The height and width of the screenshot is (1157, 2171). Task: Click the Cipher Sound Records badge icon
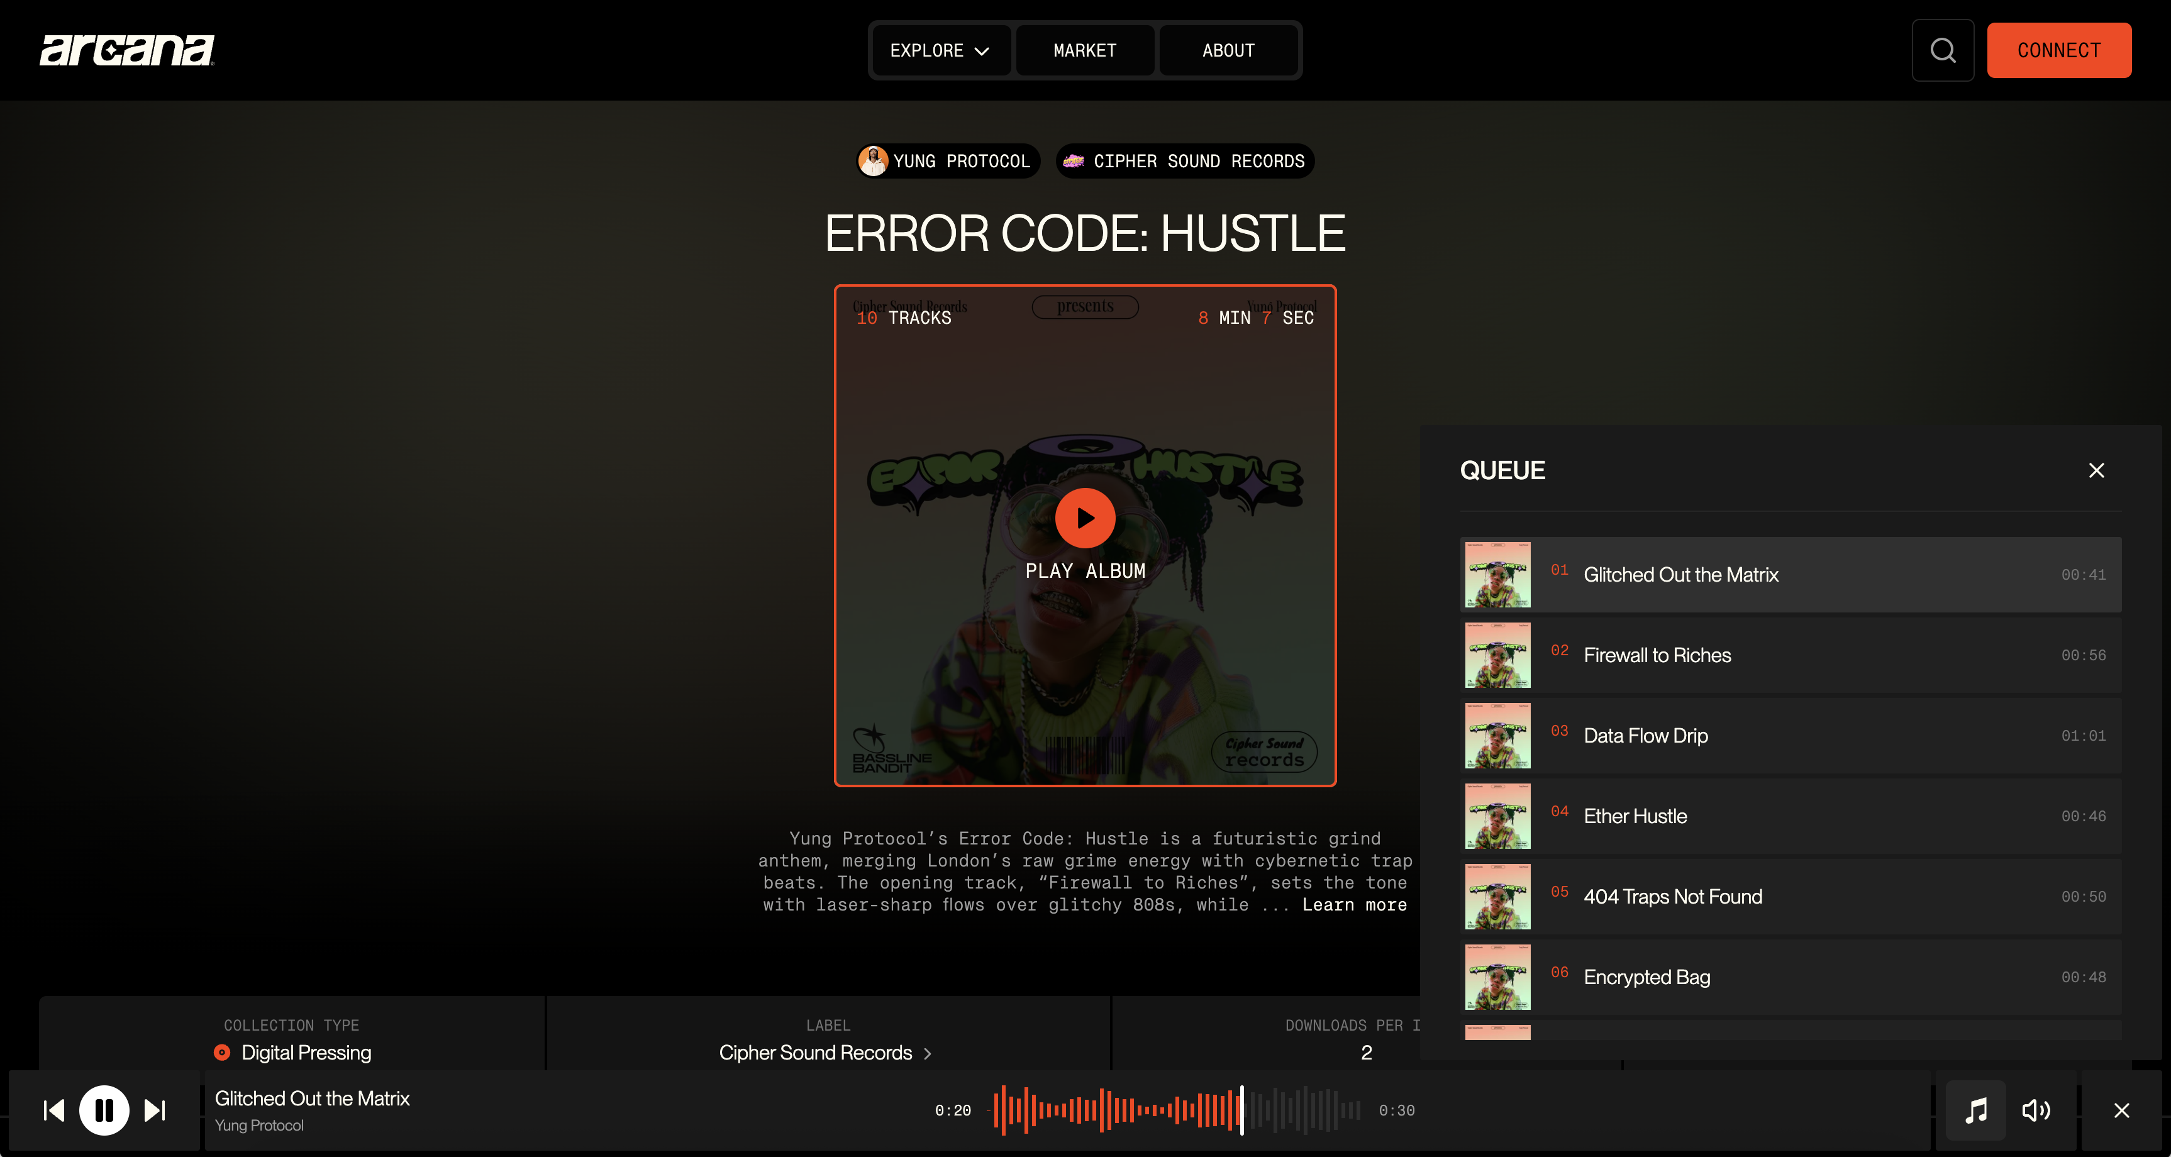pos(1074,161)
